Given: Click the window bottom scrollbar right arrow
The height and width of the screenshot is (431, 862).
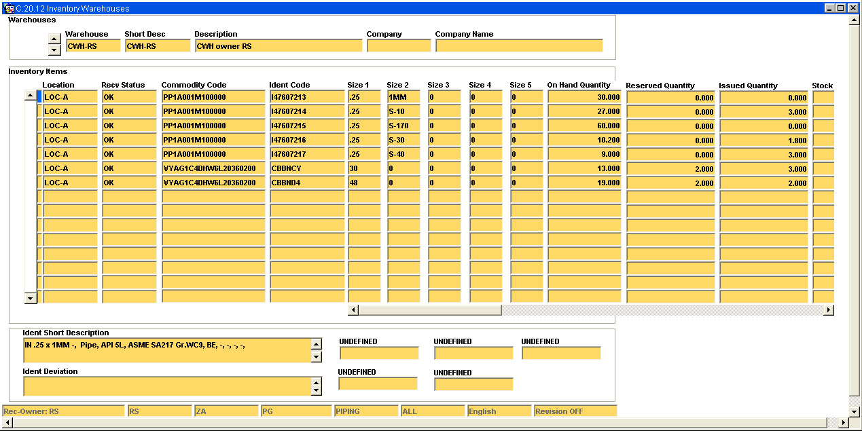Looking at the screenshot, I should point(844,423).
